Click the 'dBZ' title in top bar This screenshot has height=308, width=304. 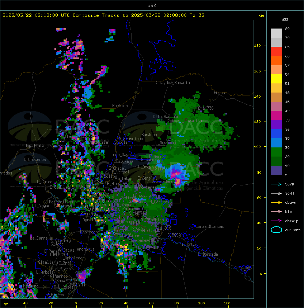(152, 5)
